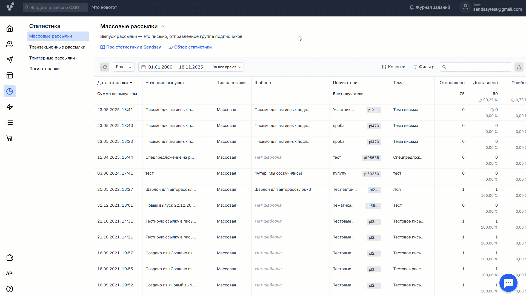526x296 pixels.
Task: Open the Subscribers people icon in sidebar
Action: tap(10, 44)
